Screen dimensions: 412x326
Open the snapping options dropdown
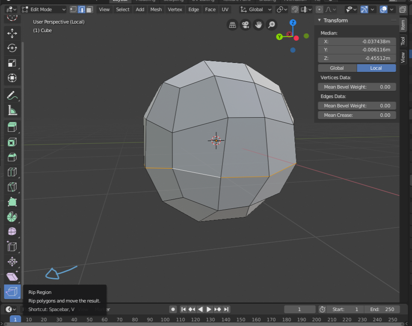coord(306,10)
